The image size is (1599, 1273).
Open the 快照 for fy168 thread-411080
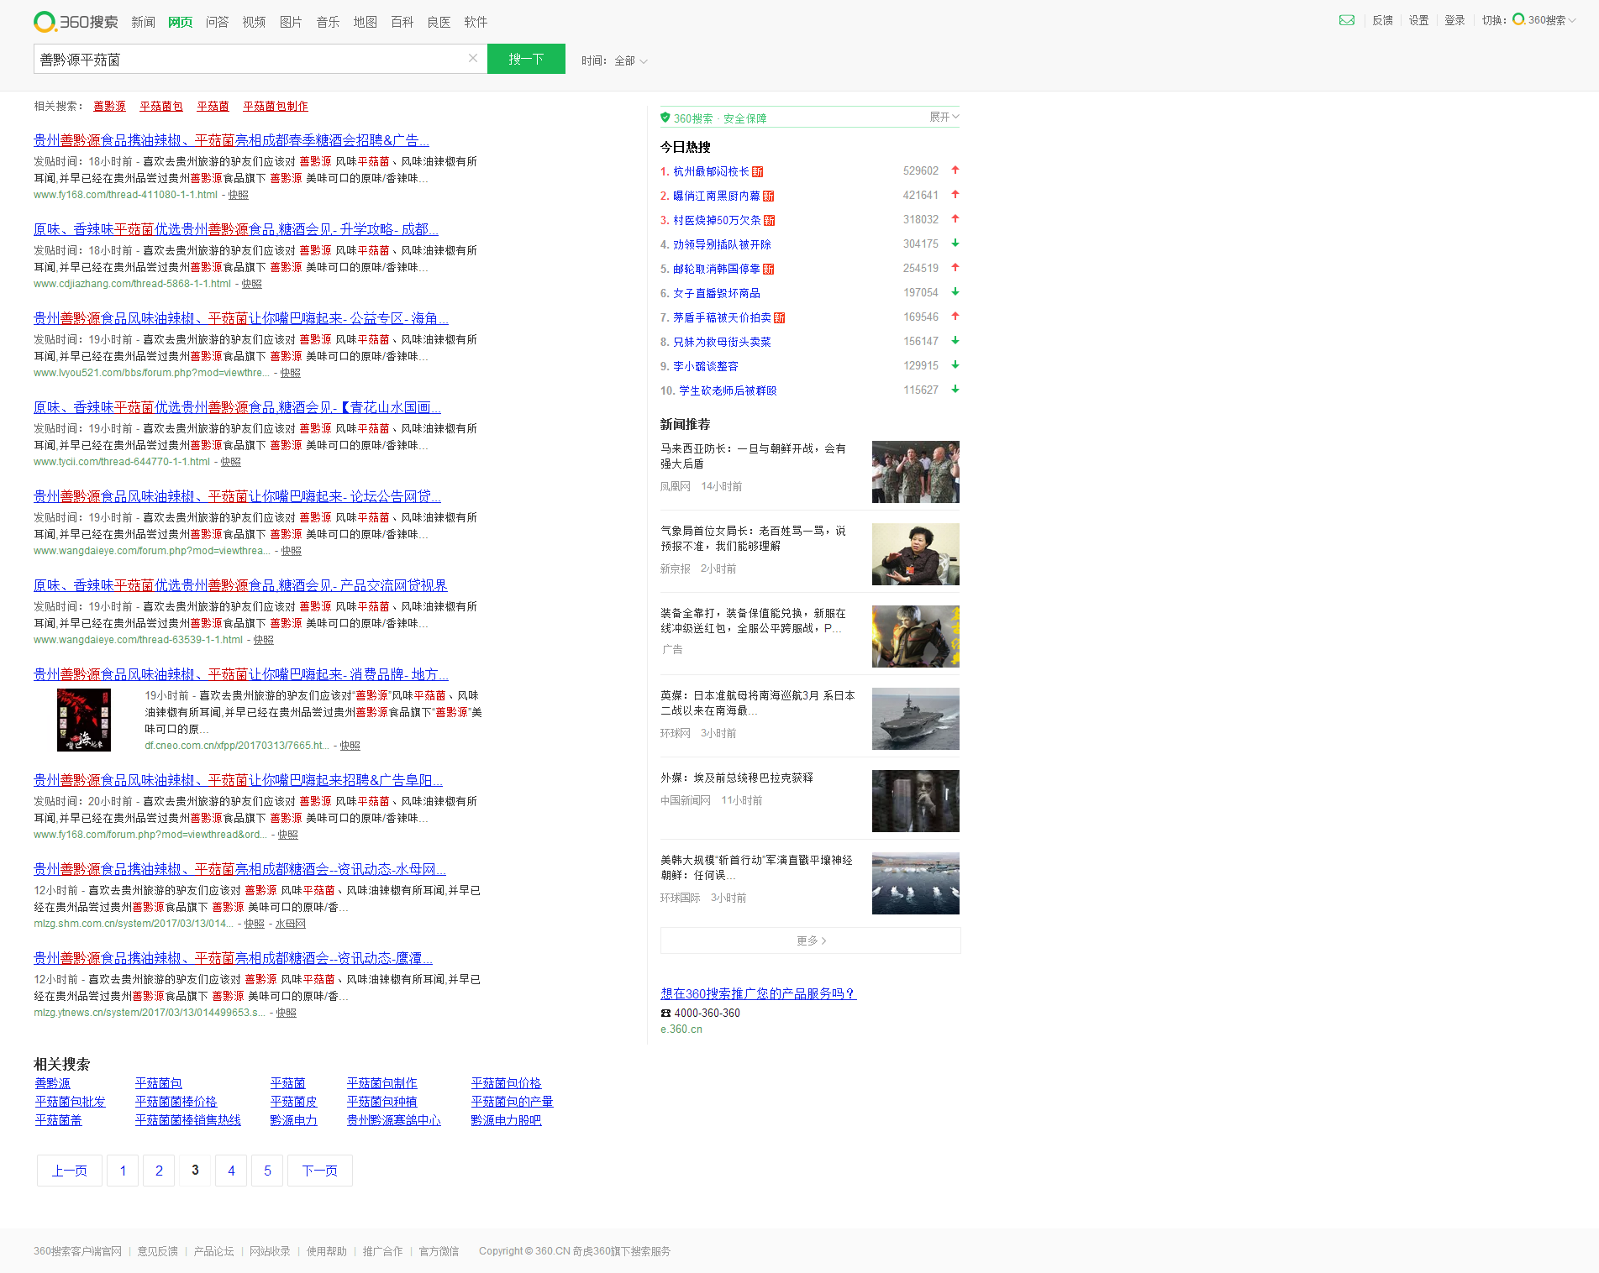click(239, 195)
